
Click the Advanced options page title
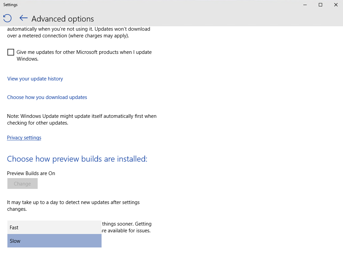point(63,19)
